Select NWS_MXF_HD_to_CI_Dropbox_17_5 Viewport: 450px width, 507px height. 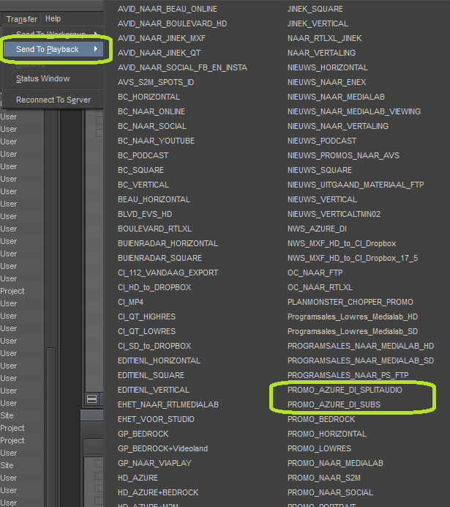point(353,258)
